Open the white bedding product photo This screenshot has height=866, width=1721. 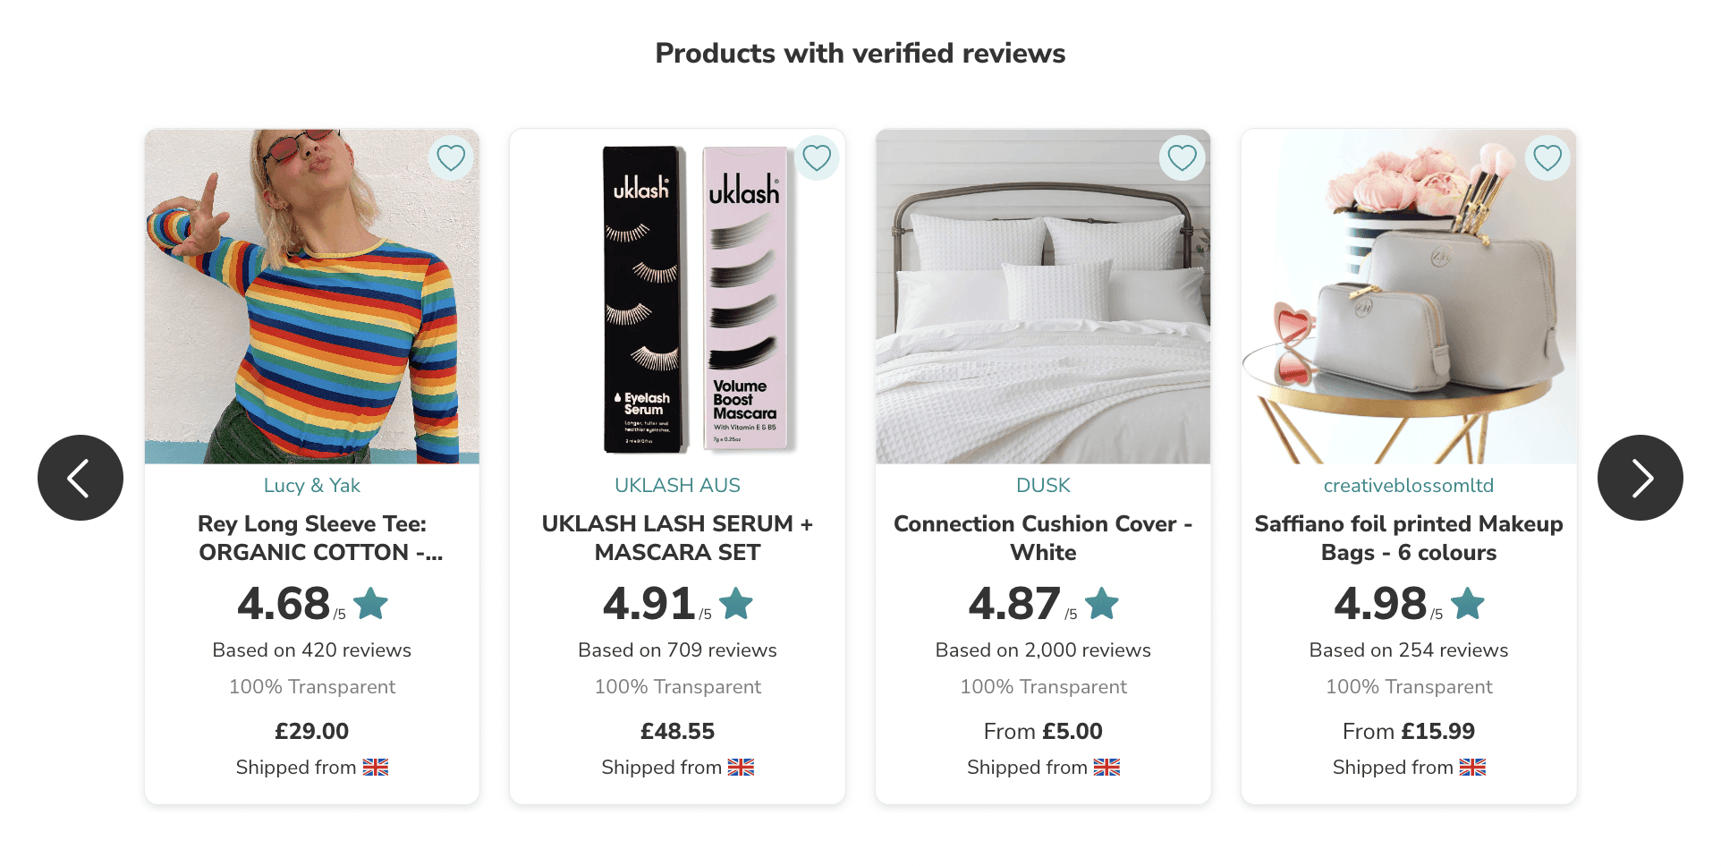tap(1043, 297)
